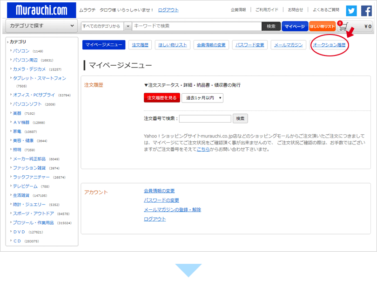Click こちら inquiry link in order text
This screenshot has width=377, height=289.
[203, 149]
